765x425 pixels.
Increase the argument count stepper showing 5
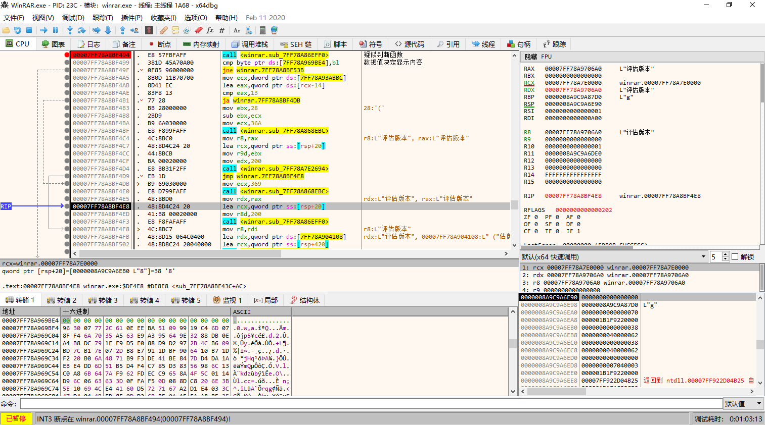coord(726,254)
